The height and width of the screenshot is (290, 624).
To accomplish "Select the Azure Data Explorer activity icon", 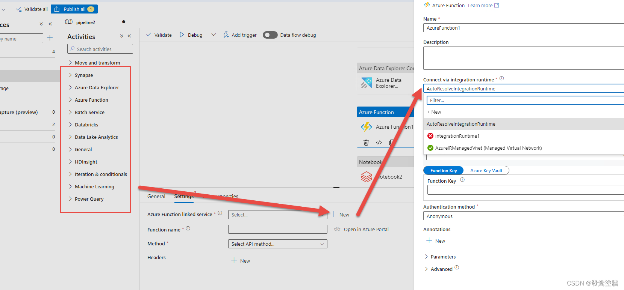I will tap(367, 83).
